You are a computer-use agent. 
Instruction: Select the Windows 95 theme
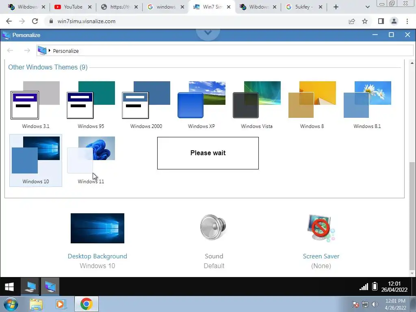coord(91,105)
